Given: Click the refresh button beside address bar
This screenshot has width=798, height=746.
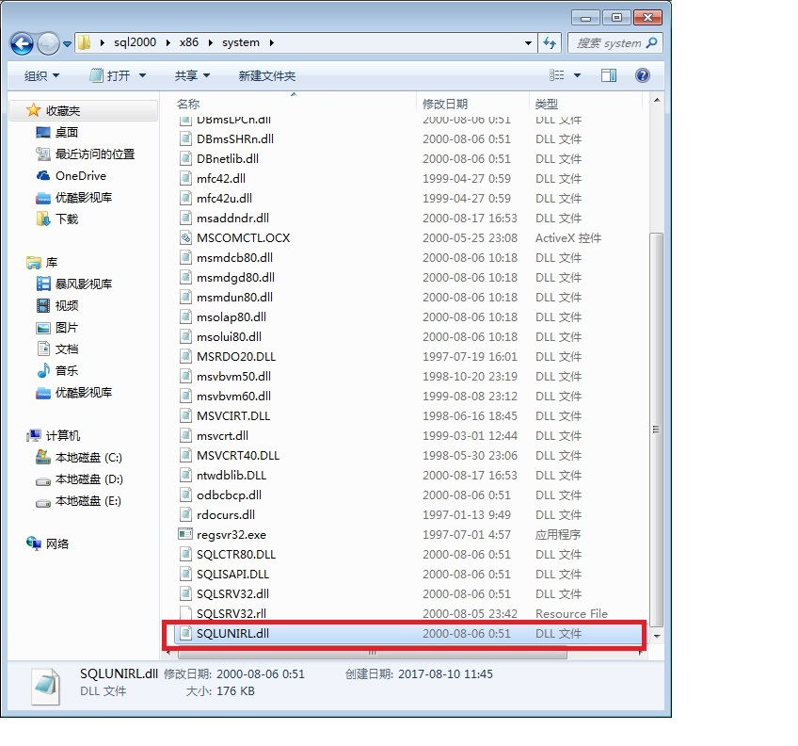Looking at the screenshot, I should click(551, 43).
